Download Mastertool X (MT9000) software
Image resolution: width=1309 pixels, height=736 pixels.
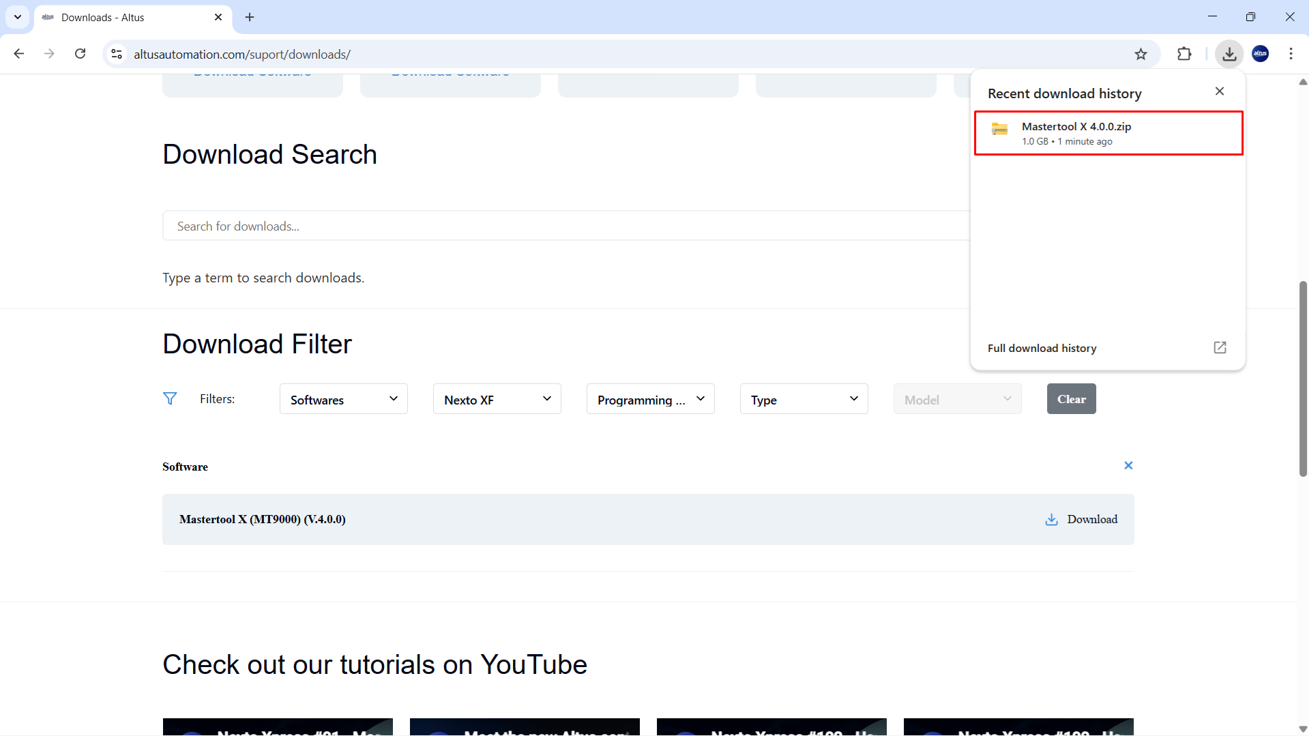(x=1082, y=519)
